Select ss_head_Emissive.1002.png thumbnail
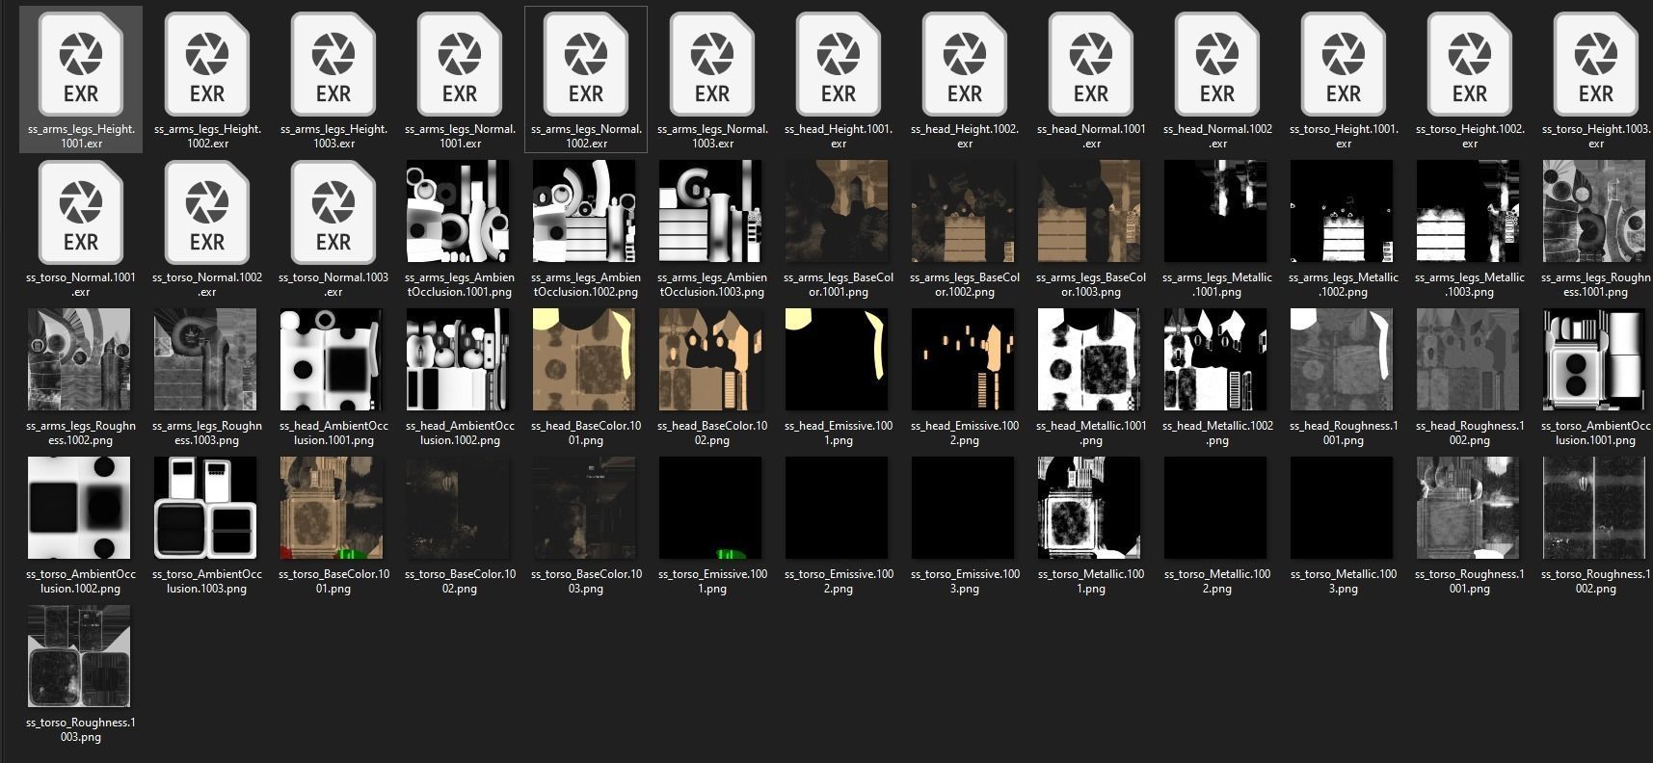The height and width of the screenshot is (763, 1653). point(963,359)
